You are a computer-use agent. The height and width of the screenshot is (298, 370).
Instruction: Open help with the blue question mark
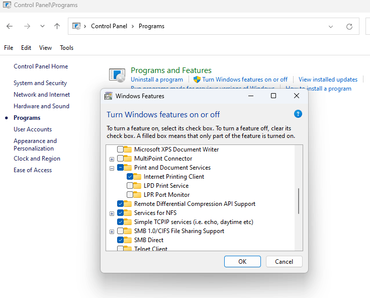point(298,114)
